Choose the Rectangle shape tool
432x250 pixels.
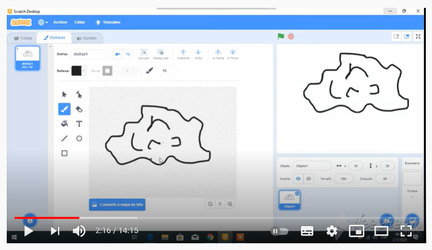(x=64, y=153)
